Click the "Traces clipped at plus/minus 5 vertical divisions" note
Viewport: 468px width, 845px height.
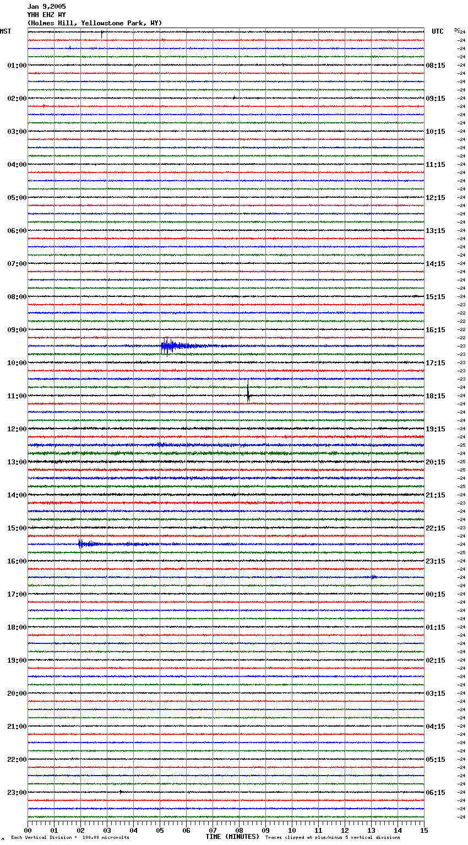[333, 837]
